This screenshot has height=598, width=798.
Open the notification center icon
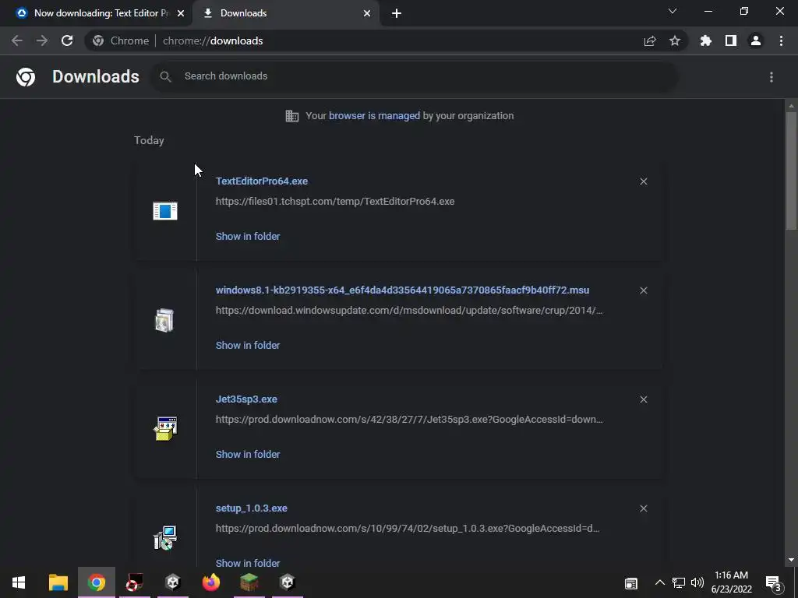[774, 583]
